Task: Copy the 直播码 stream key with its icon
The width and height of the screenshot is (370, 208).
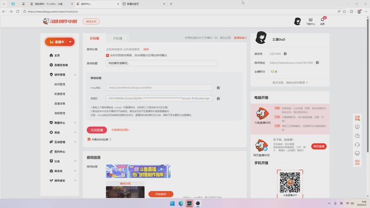Action: tap(218, 98)
